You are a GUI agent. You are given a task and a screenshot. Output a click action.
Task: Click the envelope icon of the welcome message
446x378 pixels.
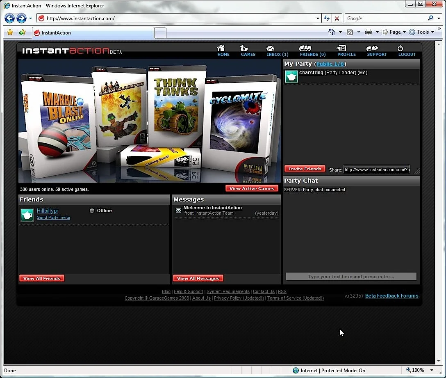click(x=178, y=211)
